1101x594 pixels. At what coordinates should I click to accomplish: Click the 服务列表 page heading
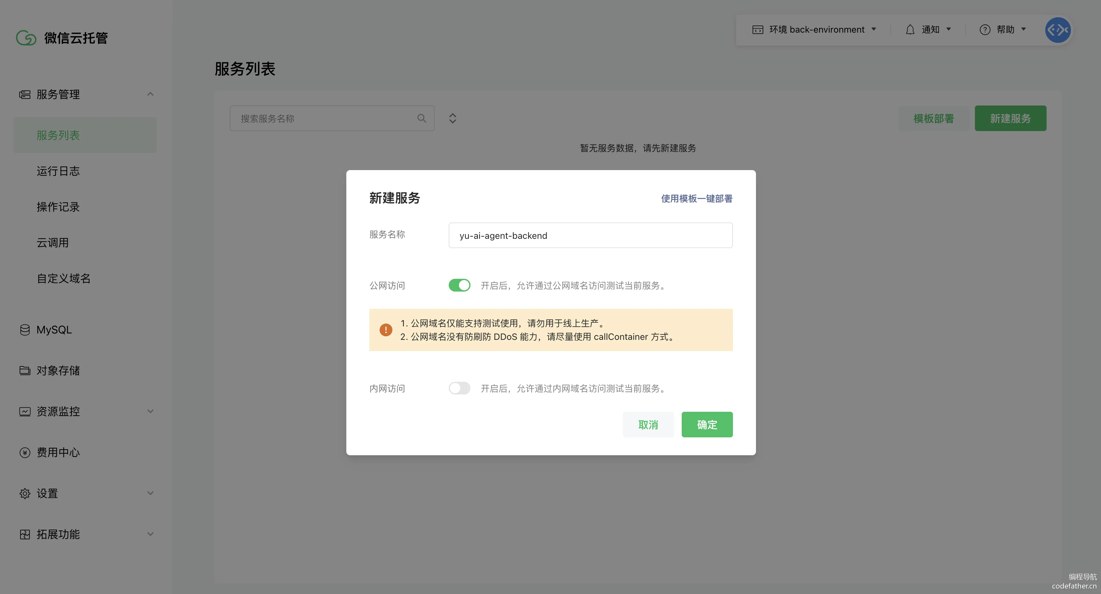[x=245, y=69]
